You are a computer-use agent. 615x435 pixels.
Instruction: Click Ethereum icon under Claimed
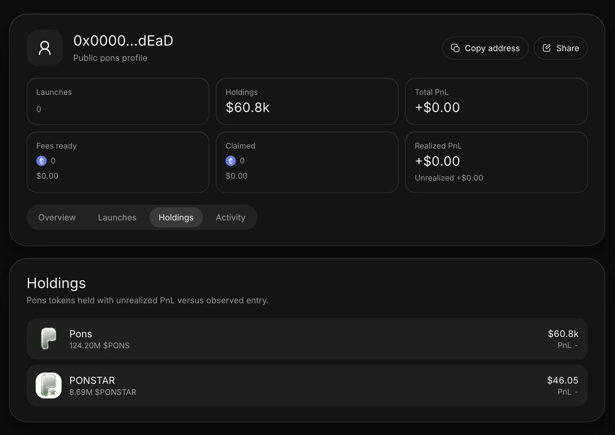click(231, 161)
